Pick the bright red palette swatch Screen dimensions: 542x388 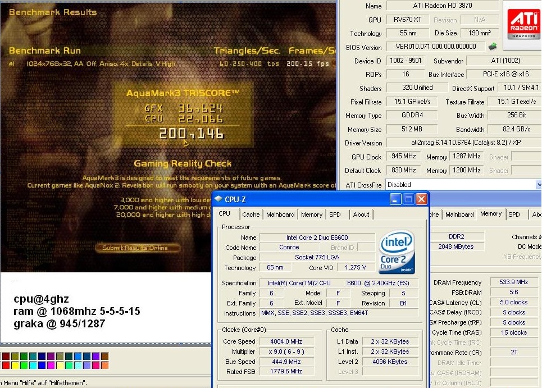(x=6, y=365)
